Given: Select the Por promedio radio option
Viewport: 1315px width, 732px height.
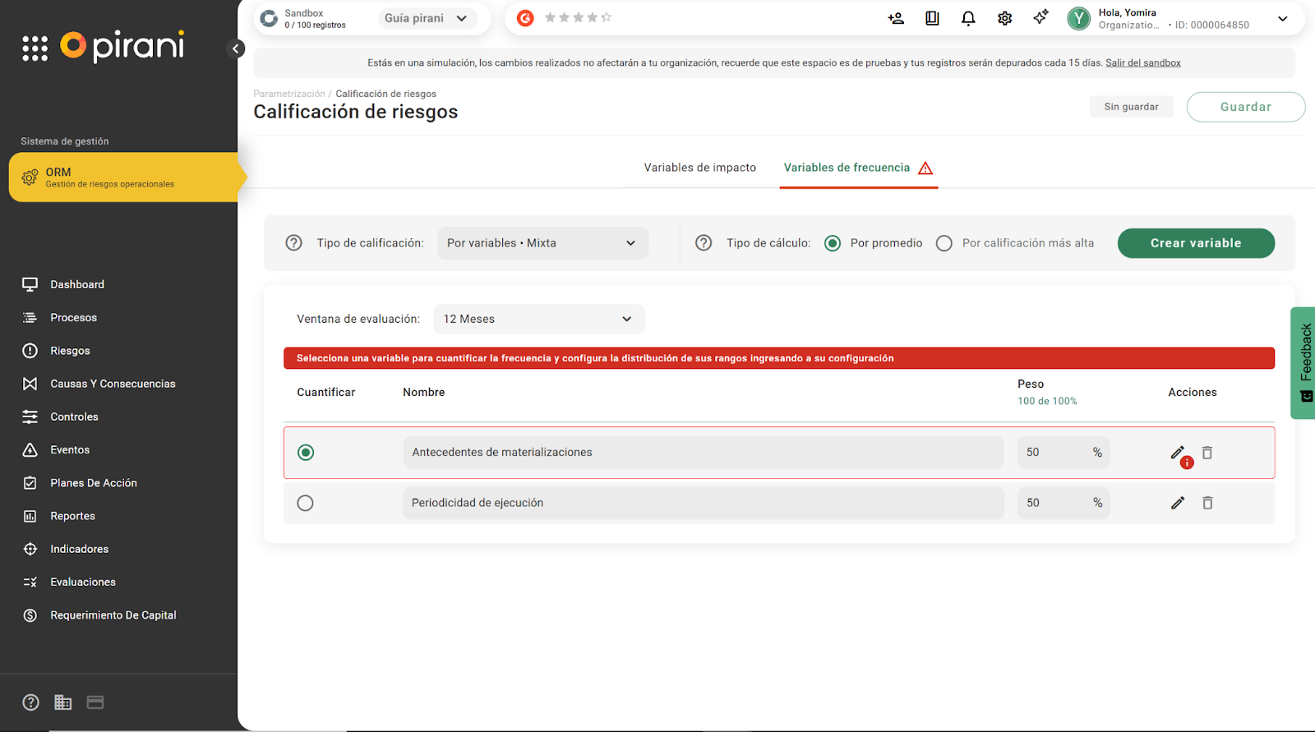Looking at the screenshot, I should [833, 243].
